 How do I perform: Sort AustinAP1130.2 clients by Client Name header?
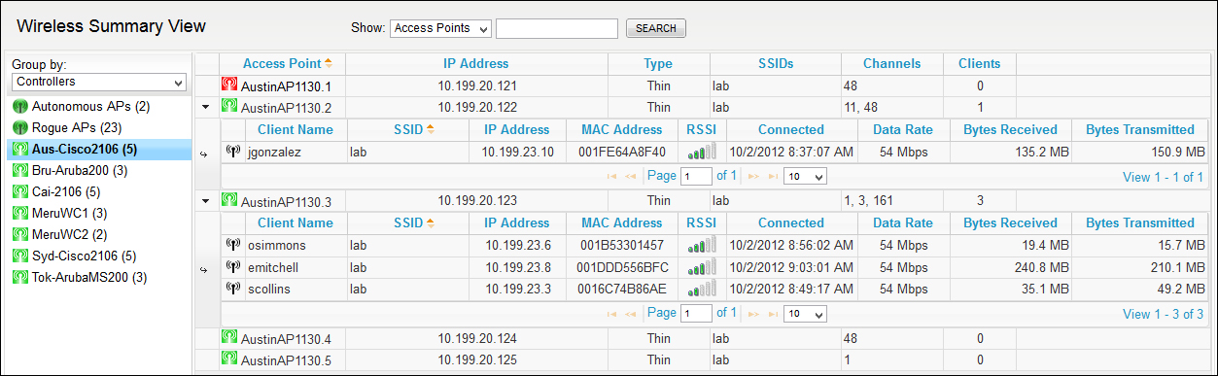[296, 129]
